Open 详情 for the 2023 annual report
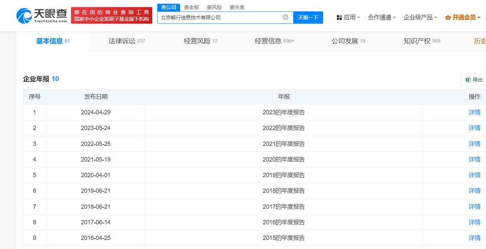Screen dimensions: 486x249 tap(475, 112)
